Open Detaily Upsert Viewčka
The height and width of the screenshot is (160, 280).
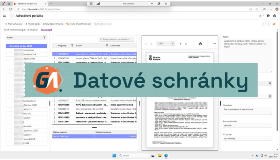[53, 24]
